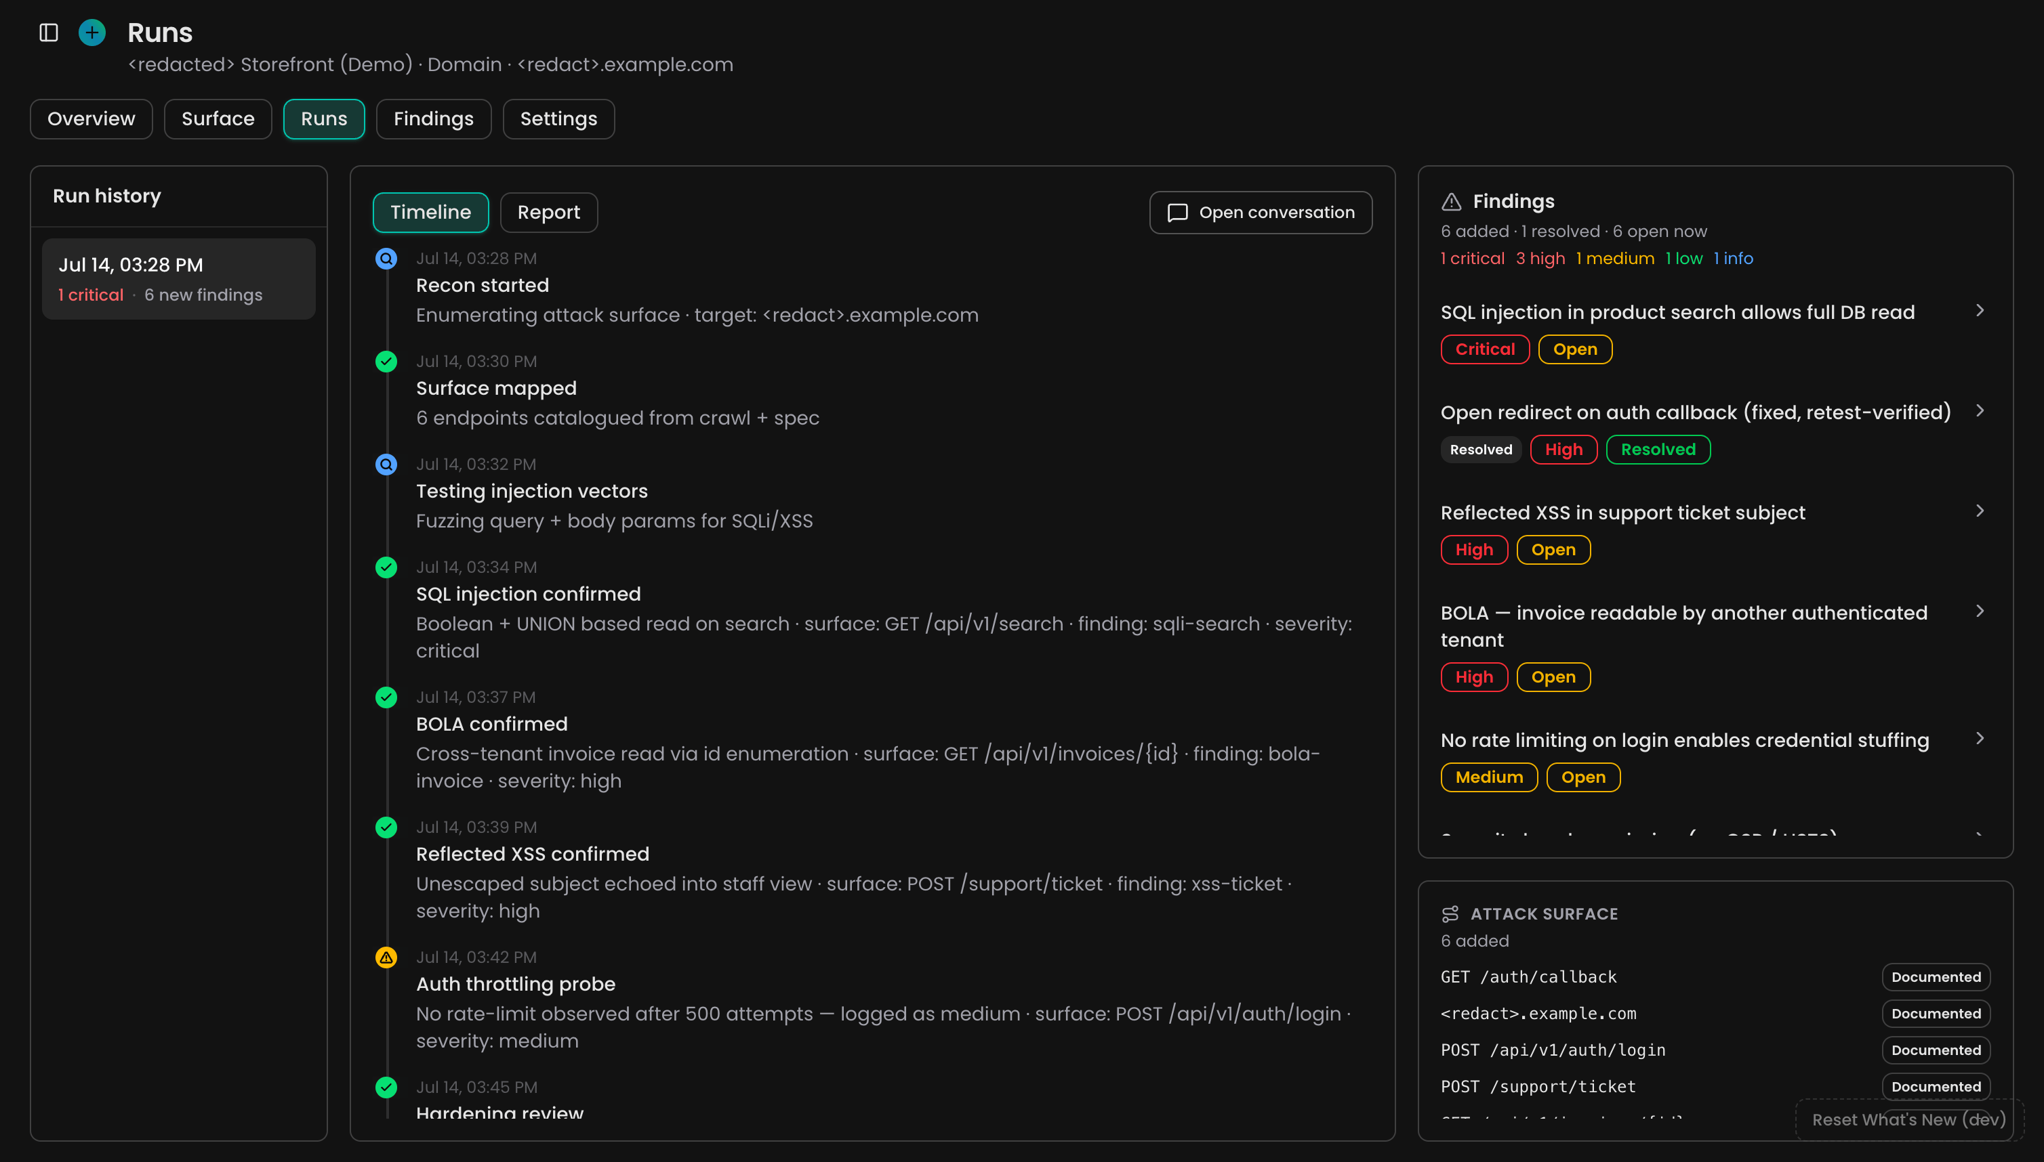This screenshot has height=1162, width=2044.
Task: Click the High badge on Open redirect finding
Action: (x=1564, y=450)
